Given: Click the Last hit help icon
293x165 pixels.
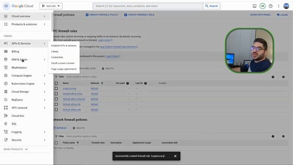Looking at the screenshot, I should 146,83.
